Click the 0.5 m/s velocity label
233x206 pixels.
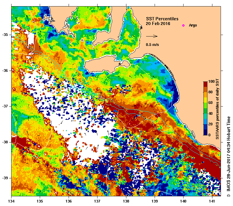(x=152, y=44)
